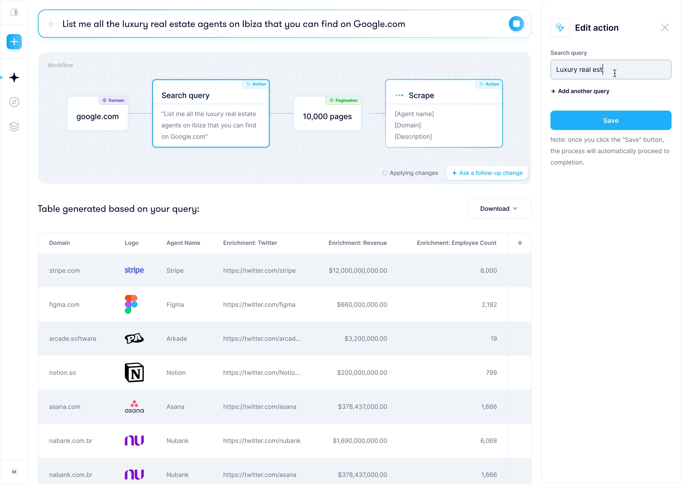The width and height of the screenshot is (681, 484).
Task: Select the Search query Action node
Action: 211,113
